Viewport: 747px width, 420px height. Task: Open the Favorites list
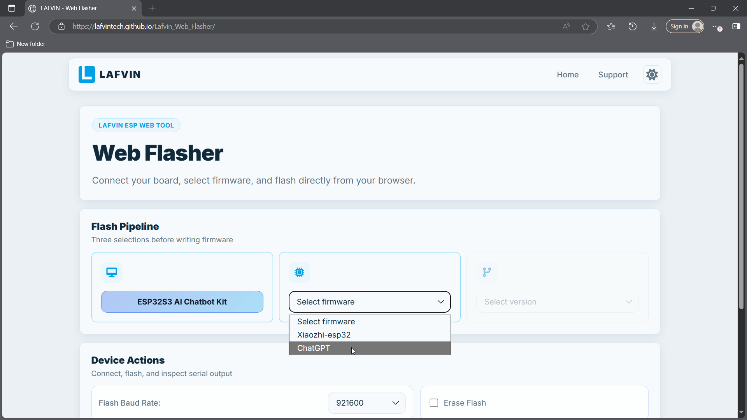[x=611, y=26]
